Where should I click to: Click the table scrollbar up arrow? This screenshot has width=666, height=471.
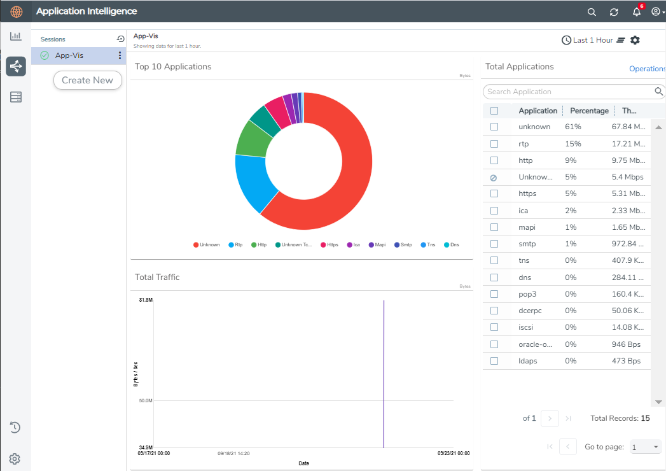tap(658, 127)
